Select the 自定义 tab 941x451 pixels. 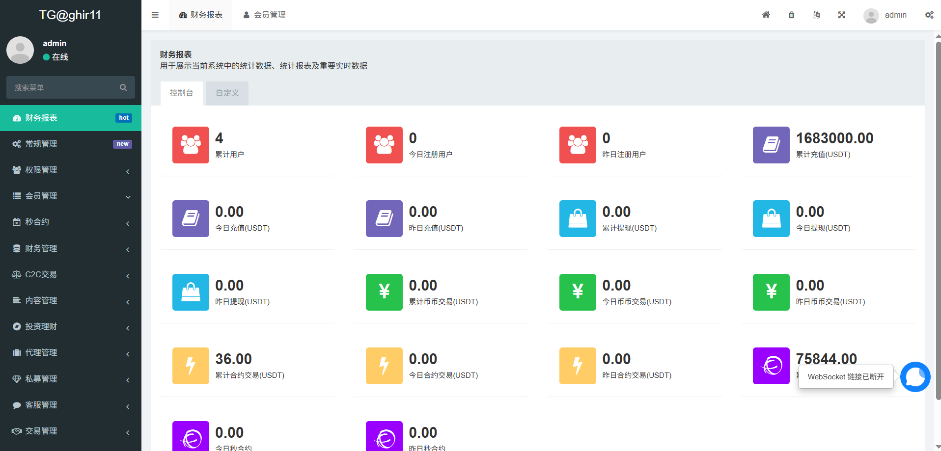point(227,93)
